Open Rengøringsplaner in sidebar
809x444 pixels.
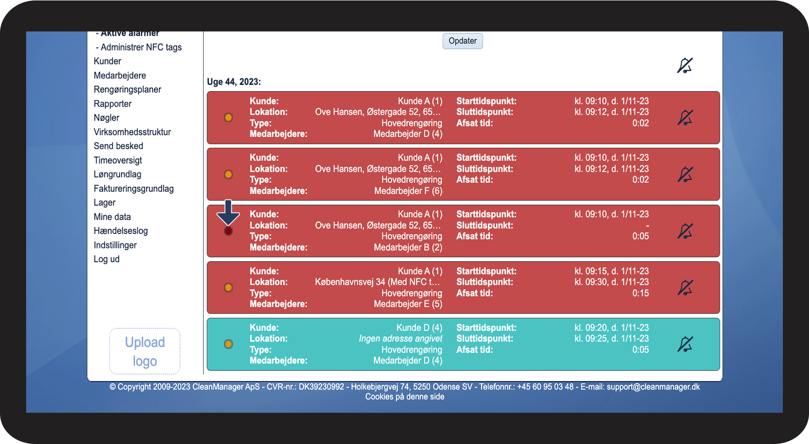coord(127,90)
